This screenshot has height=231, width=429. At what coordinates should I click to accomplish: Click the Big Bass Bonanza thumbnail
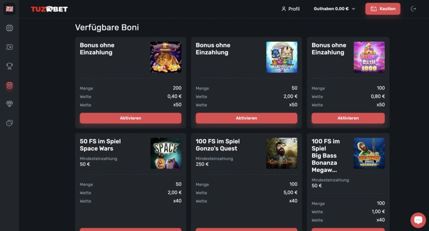coord(369,153)
